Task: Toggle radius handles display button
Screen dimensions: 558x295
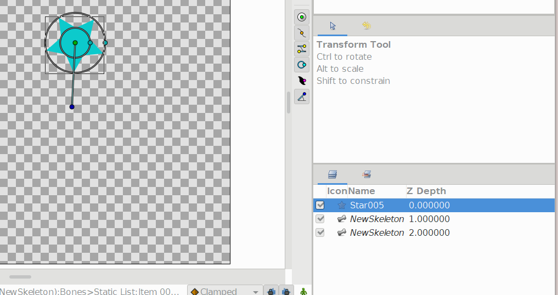Action: 302,65
